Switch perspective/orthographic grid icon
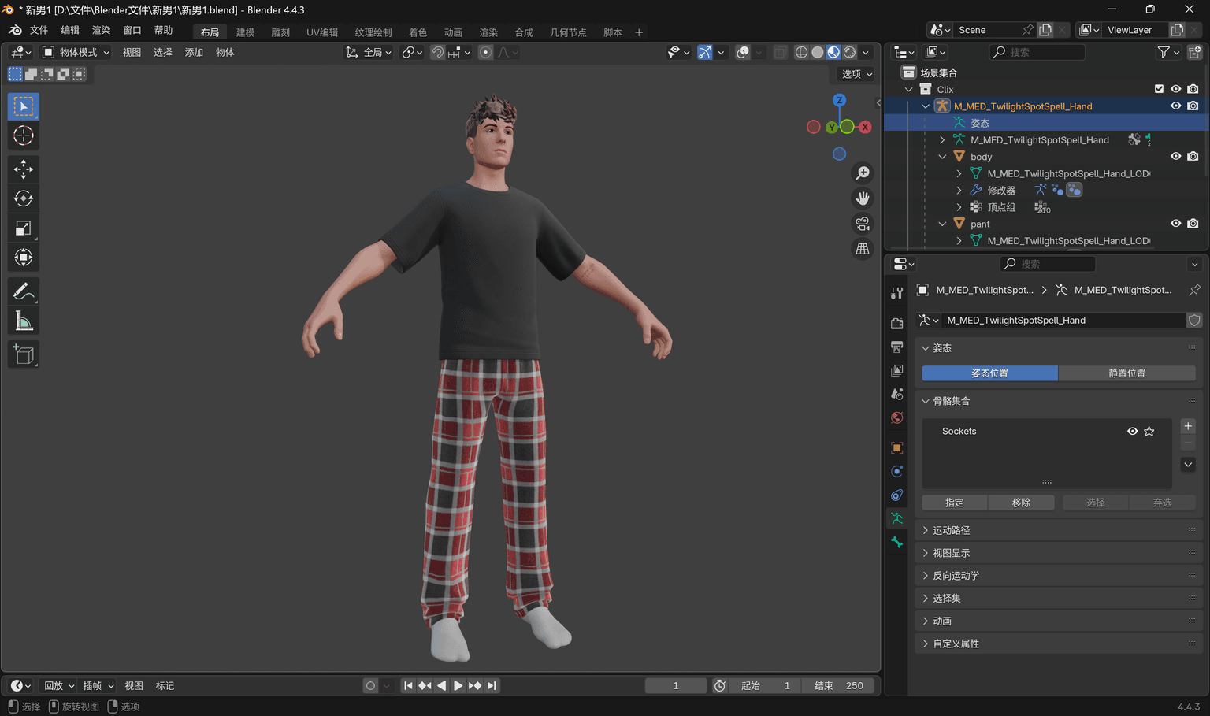 863,249
